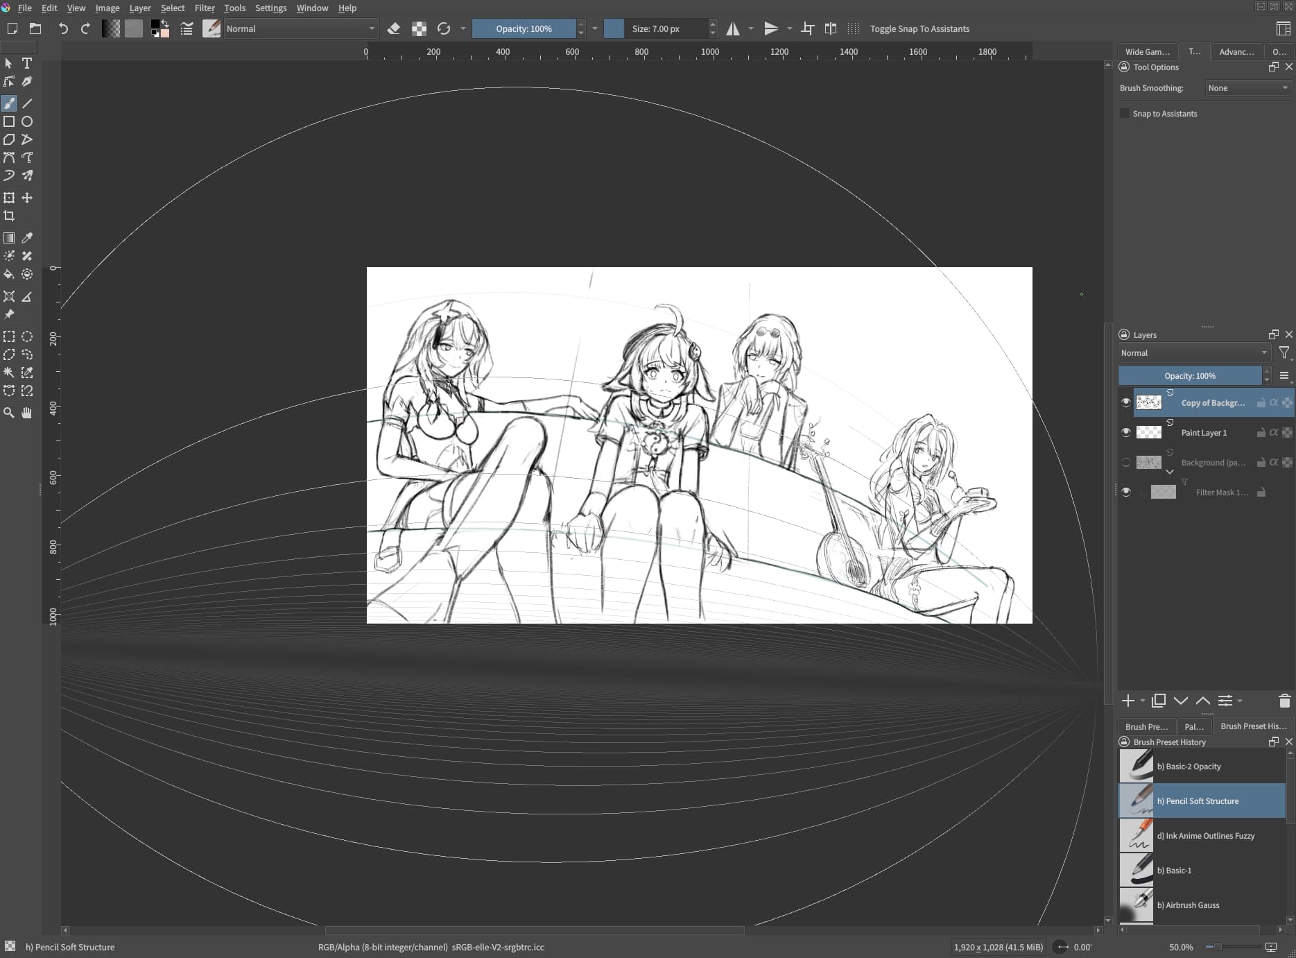Image resolution: width=1296 pixels, height=958 pixels.
Task: Open the layer blending mode dropdown
Action: click(1194, 353)
